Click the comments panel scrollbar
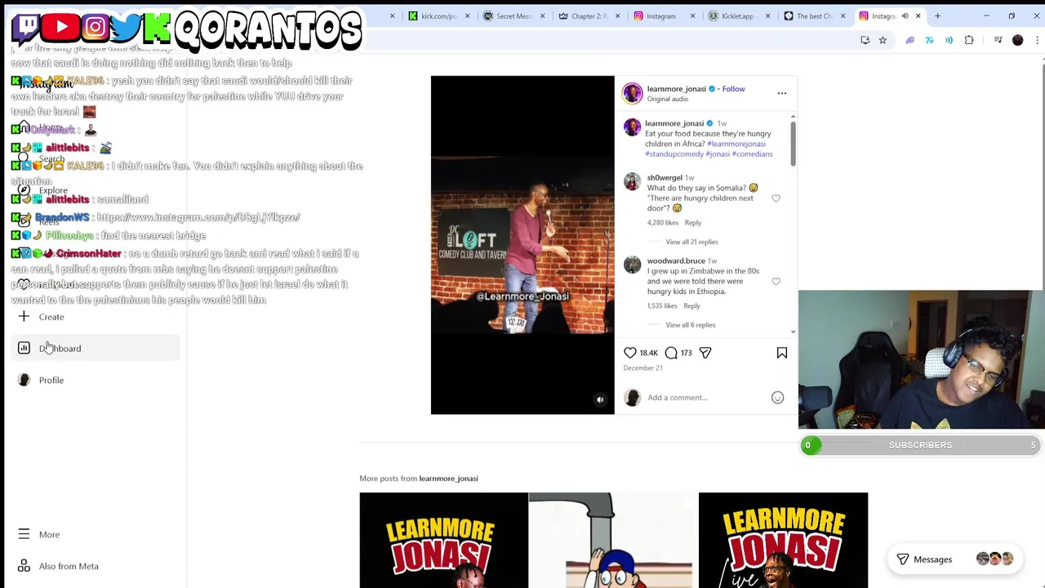This screenshot has height=588, width=1045. pyautogui.click(x=793, y=144)
